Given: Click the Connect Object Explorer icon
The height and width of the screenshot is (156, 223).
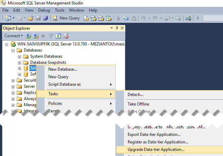Looking at the screenshot, I should 29,36.
